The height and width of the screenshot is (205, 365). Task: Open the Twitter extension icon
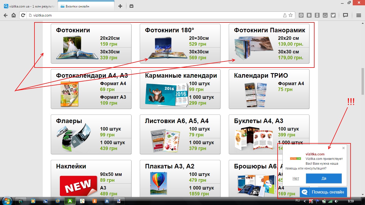coord(333,15)
